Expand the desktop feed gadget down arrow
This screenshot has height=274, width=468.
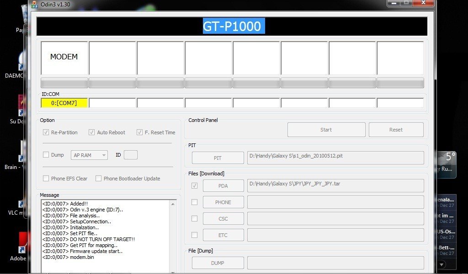pyautogui.click(x=441, y=264)
